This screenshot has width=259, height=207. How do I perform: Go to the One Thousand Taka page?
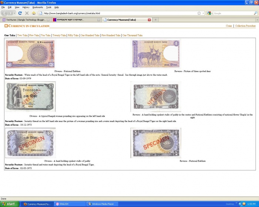pos(132,35)
